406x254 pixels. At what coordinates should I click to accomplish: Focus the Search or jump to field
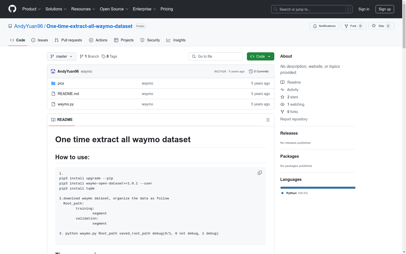point(312,9)
